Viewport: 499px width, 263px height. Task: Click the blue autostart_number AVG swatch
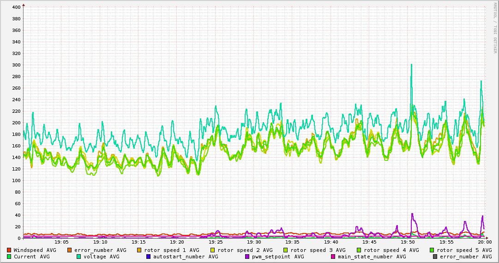(x=148, y=257)
